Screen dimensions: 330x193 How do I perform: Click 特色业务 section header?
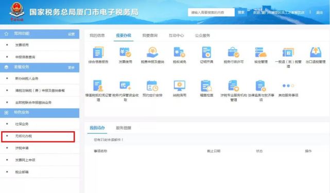(x=40, y=113)
